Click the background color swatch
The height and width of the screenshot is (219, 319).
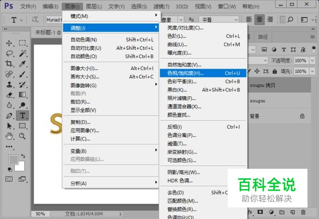coord(21,168)
